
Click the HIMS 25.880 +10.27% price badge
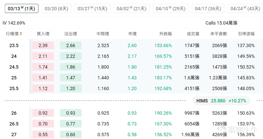221,101
